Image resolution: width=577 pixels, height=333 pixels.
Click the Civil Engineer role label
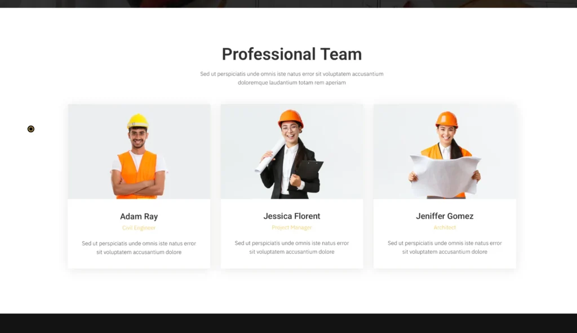click(x=139, y=228)
